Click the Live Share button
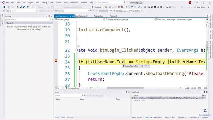213x120 pixels. click(x=199, y=7)
